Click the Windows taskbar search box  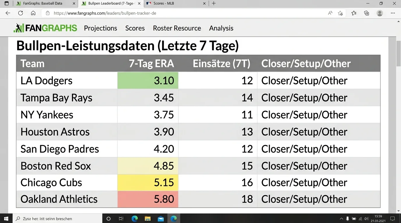57,218
